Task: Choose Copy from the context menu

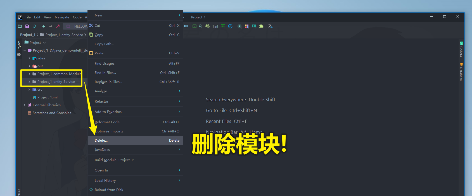Action: (x=136, y=35)
